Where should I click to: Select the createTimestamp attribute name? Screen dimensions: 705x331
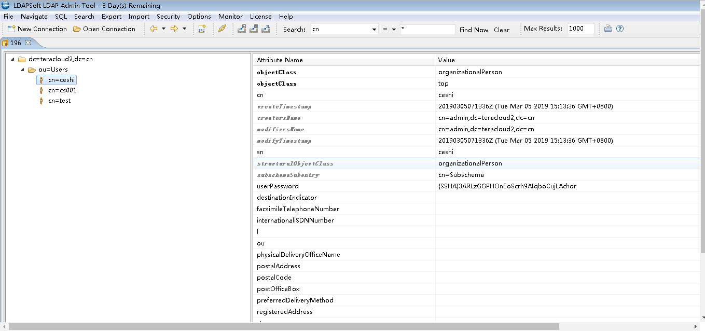(284, 106)
